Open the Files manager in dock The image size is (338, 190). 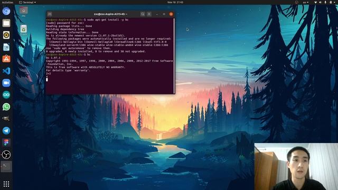tap(6, 23)
